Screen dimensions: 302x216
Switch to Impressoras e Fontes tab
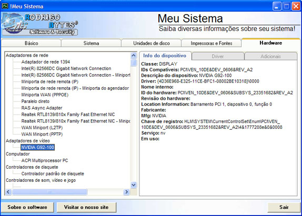tap(212, 43)
